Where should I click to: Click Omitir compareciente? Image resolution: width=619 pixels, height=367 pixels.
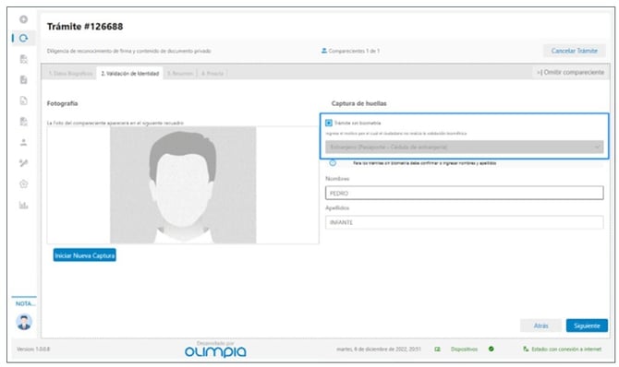(x=570, y=72)
